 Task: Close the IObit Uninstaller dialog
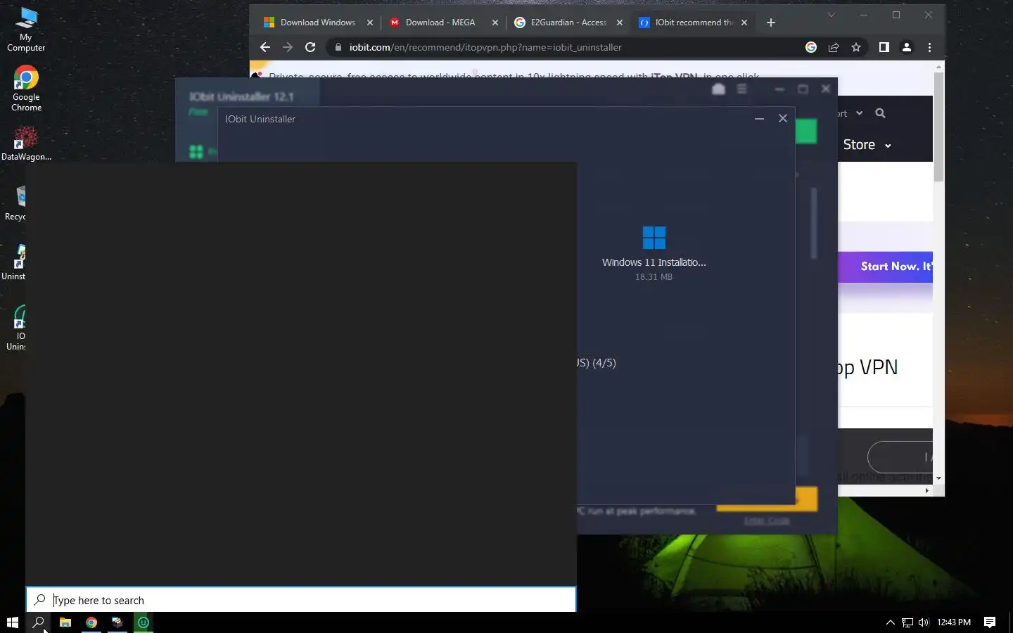783,118
